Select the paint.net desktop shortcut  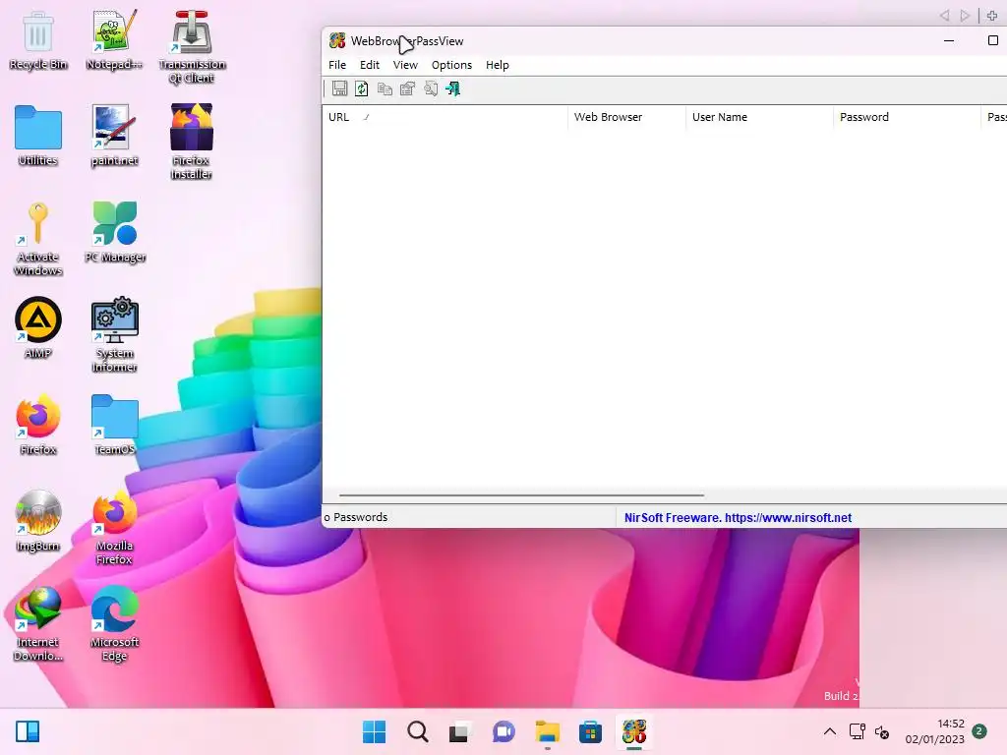(x=114, y=136)
